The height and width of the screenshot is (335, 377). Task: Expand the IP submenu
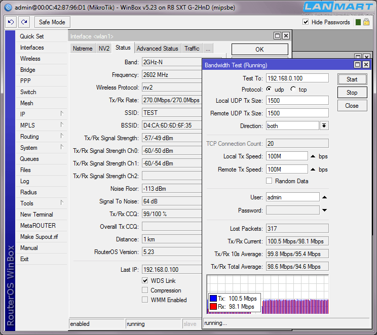(x=62, y=113)
